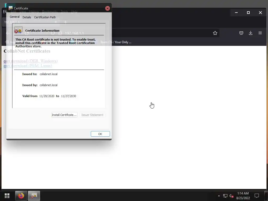The width and height of the screenshot is (268, 201).
Task: Click the expiry date 11/27/2030
Action: [x=69, y=96]
